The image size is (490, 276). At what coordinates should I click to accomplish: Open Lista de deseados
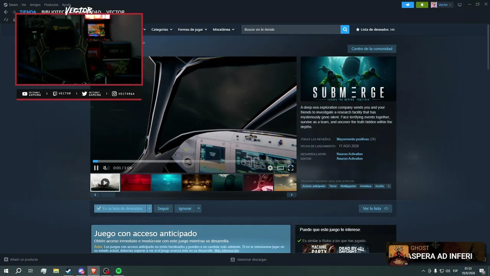click(x=375, y=30)
